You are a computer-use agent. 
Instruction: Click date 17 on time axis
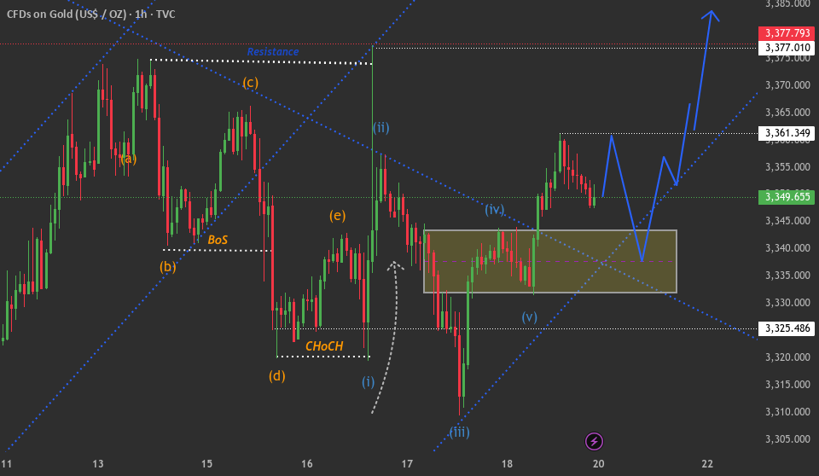coord(407,463)
